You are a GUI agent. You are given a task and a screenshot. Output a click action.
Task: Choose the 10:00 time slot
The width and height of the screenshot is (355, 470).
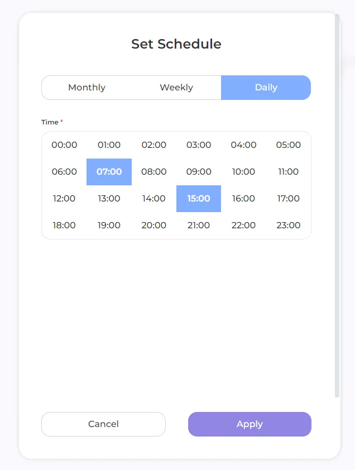[243, 172]
